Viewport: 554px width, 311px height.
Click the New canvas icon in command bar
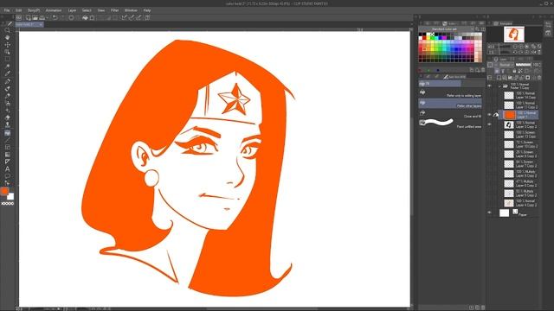coord(28,17)
